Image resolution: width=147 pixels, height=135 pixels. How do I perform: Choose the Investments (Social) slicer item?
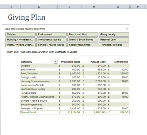pos(51,40)
